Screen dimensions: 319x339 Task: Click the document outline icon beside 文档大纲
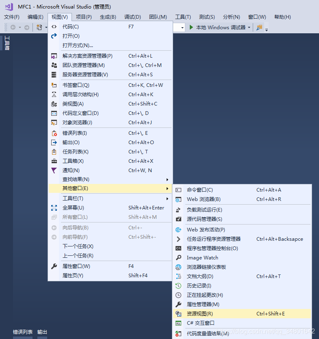tap(178, 276)
